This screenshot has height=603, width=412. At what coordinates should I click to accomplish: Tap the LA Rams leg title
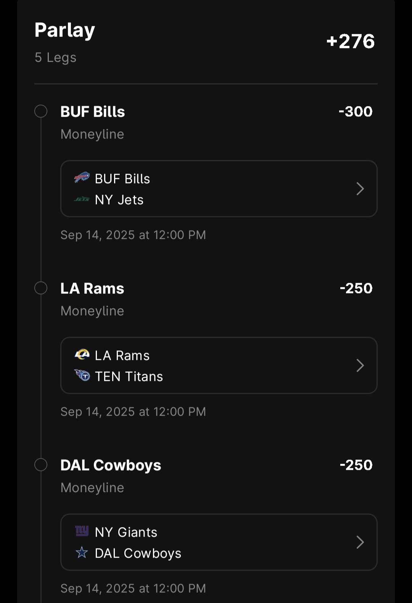point(92,289)
